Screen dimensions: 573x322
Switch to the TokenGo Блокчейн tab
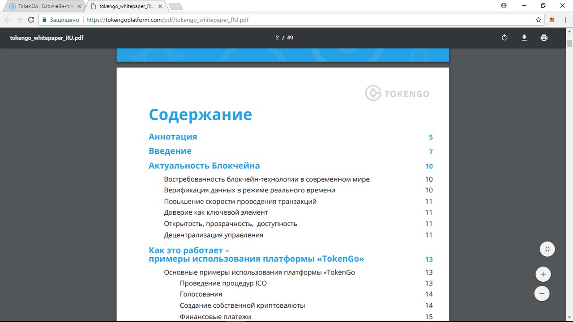click(45, 6)
